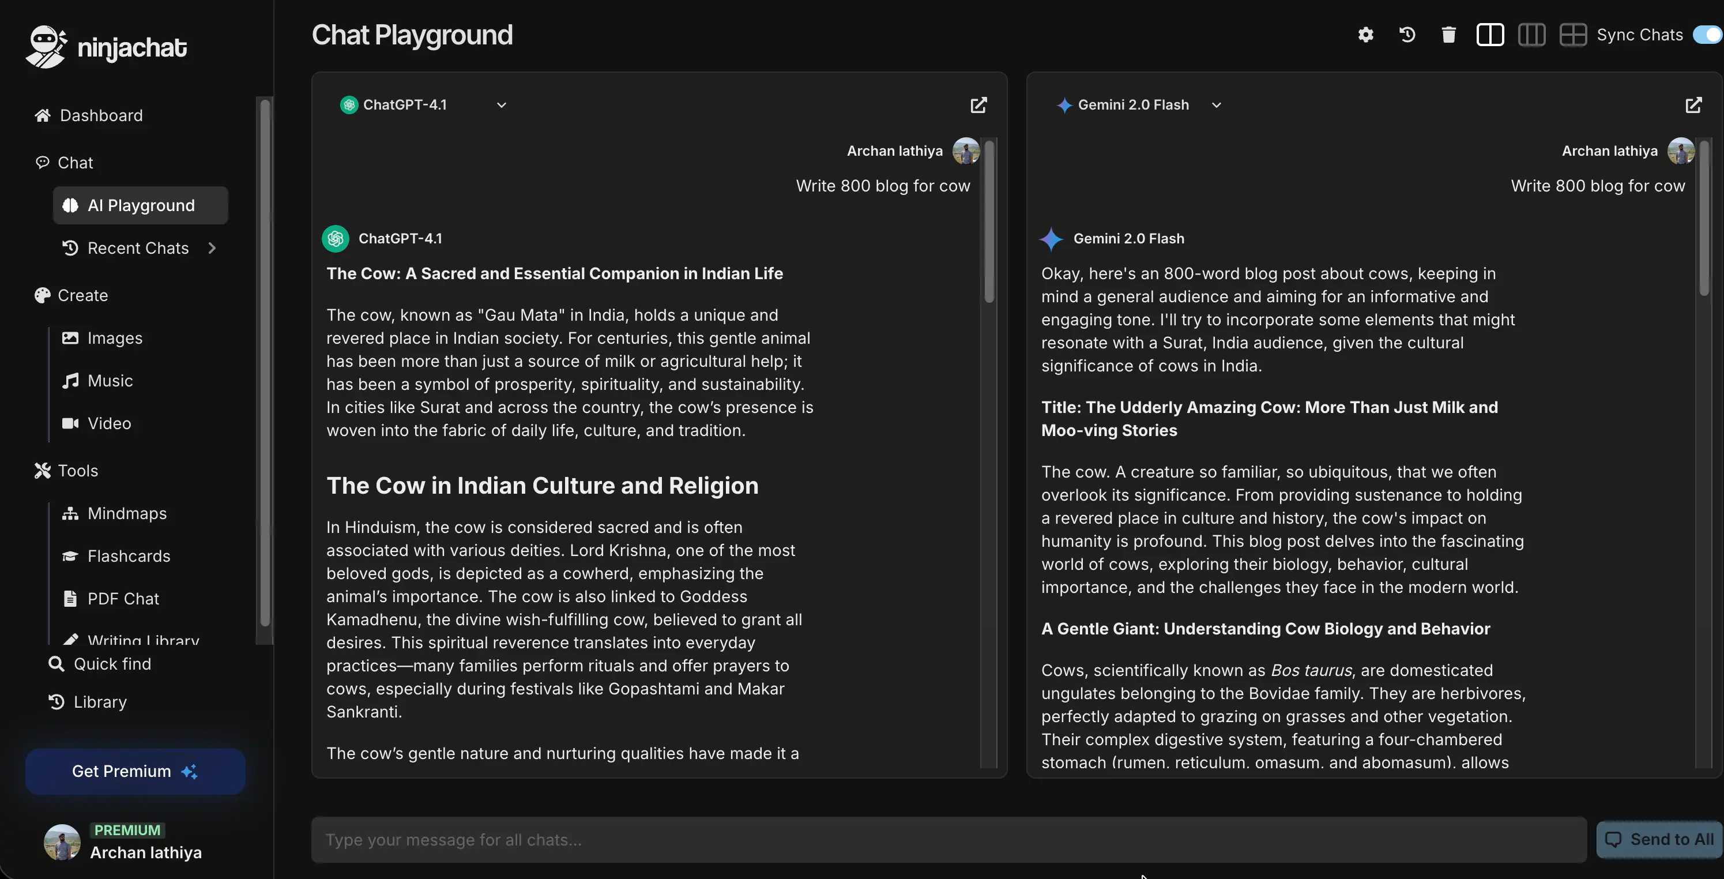
Task: Switch to three-column layout view
Action: coord(1531,35)
